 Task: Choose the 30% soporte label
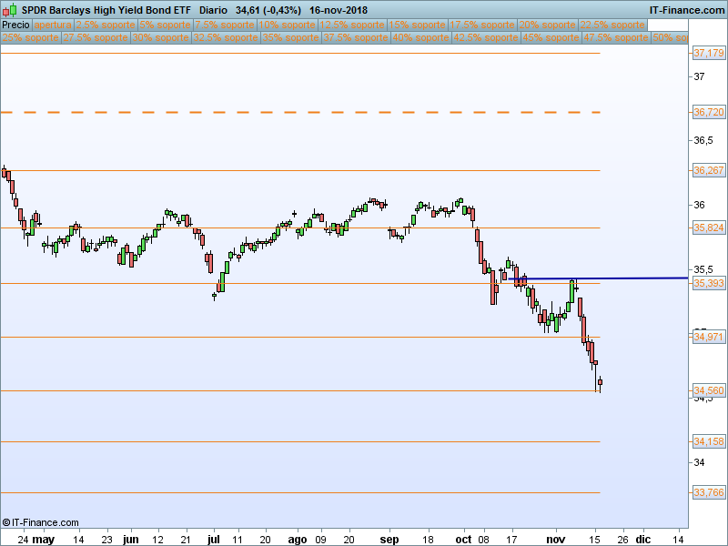coord(161,37)
